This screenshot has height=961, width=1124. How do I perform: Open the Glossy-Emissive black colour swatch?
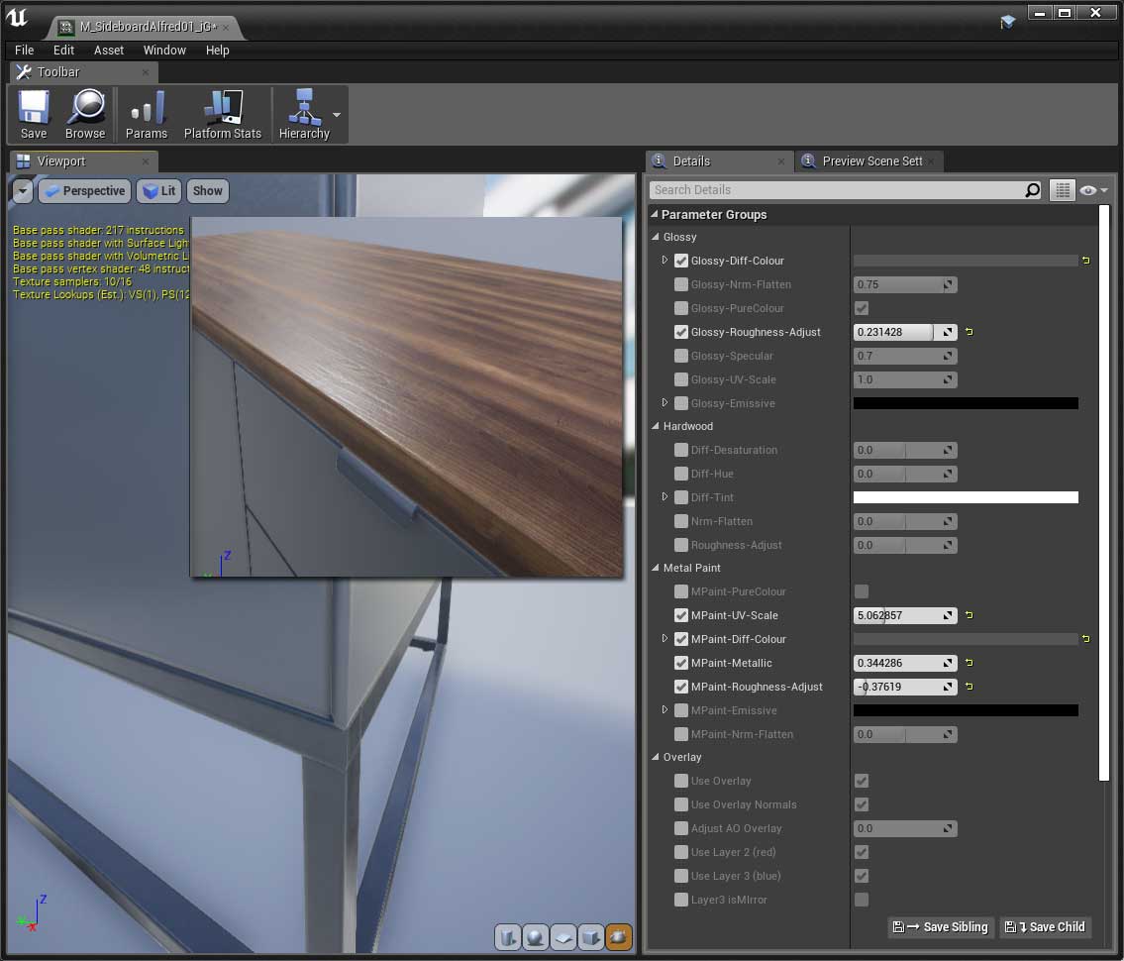click(966, 403)
